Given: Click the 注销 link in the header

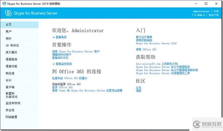Looking at the screenshot, I should [x=216, y=11].
